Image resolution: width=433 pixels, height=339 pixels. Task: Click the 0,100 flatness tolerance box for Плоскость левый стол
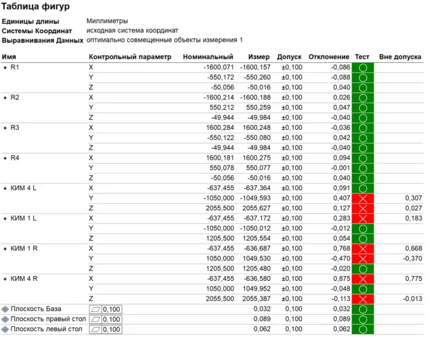click(x=112, y=330)
